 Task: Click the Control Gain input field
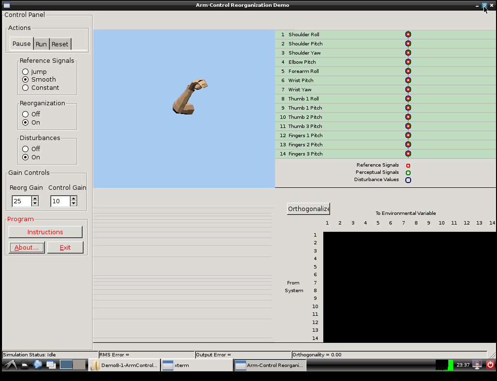click(x=60, y=201)
